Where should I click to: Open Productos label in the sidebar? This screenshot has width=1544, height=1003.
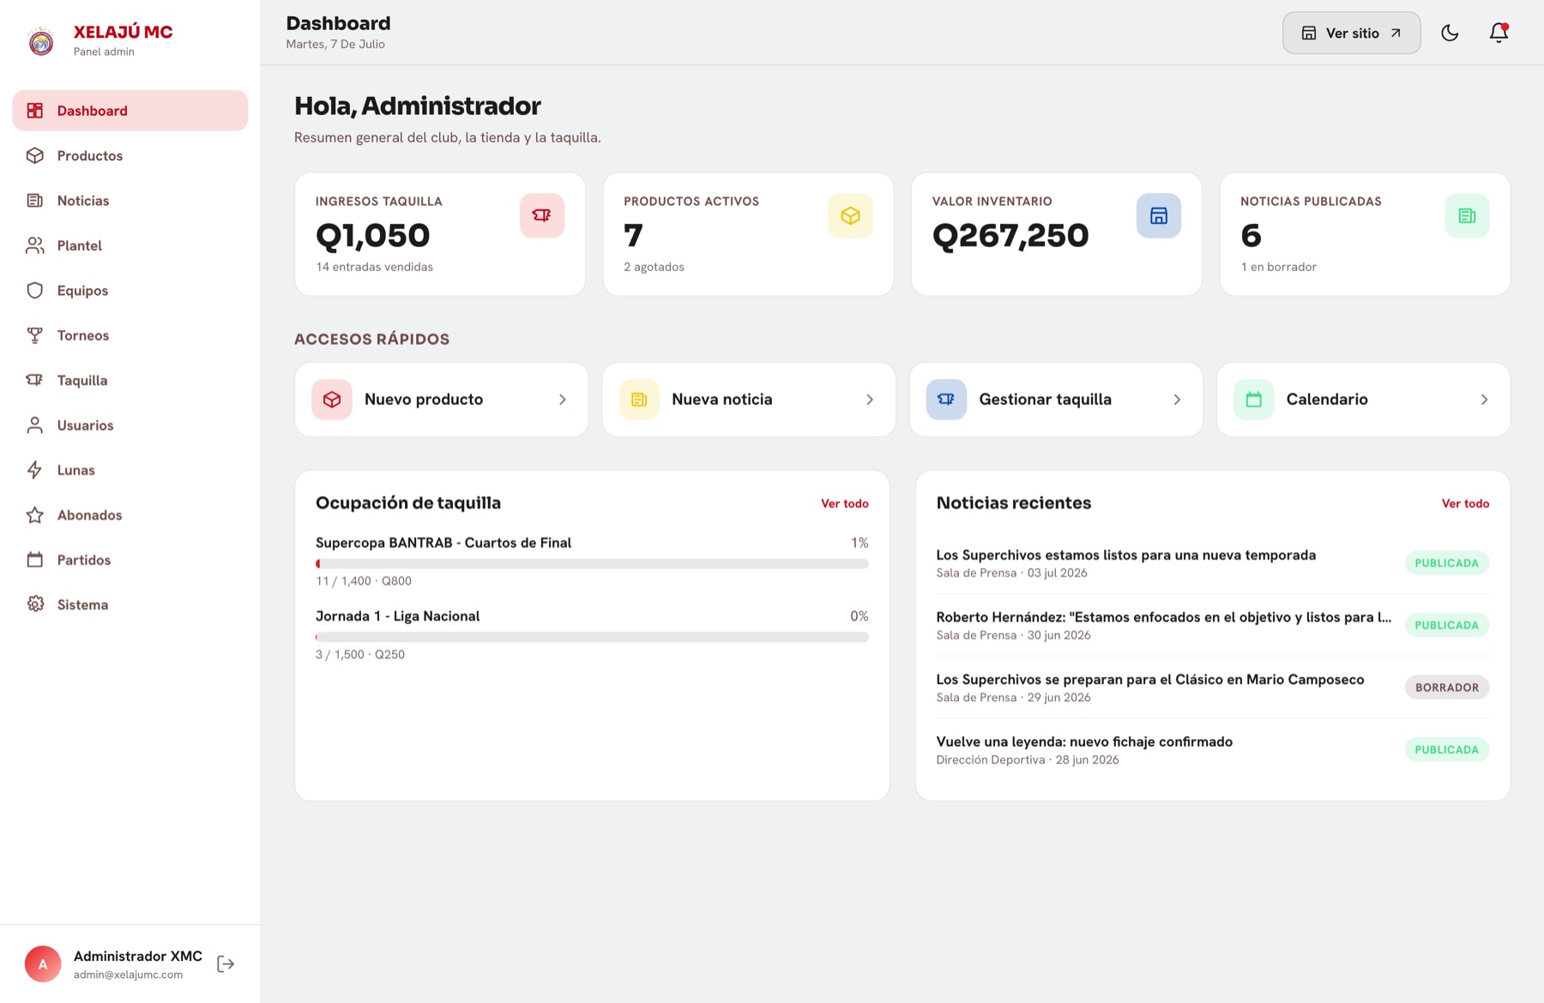point(90,155)
